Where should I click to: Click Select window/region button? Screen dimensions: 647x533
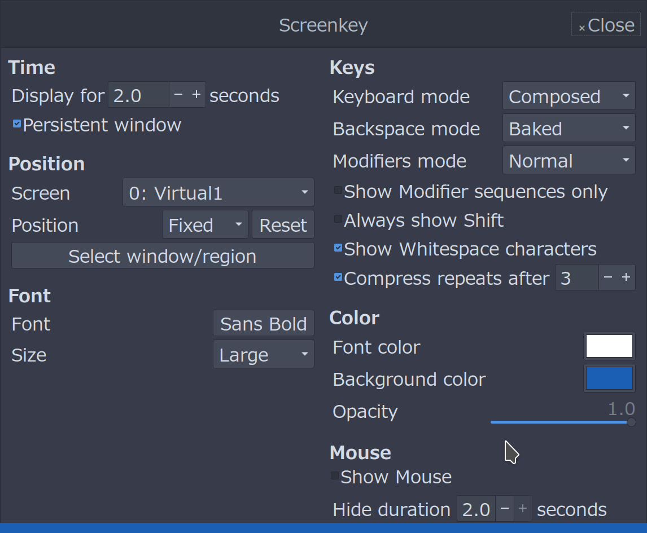[163, 256]
